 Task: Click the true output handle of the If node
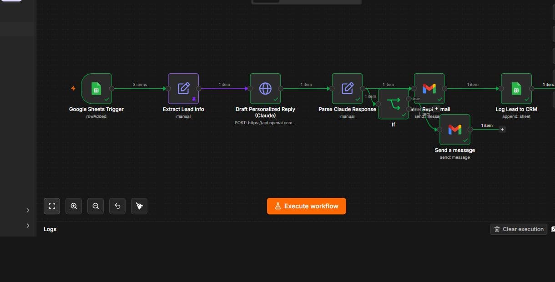408,99
